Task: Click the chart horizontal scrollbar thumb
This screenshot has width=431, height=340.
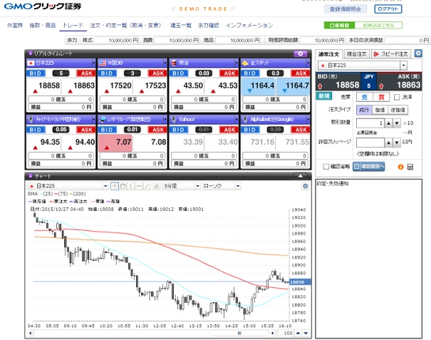Action: pos(239,333)
